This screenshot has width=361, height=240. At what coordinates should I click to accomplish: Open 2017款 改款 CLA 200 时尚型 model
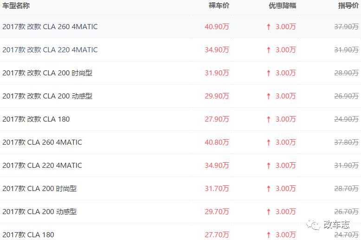(47, 73)
